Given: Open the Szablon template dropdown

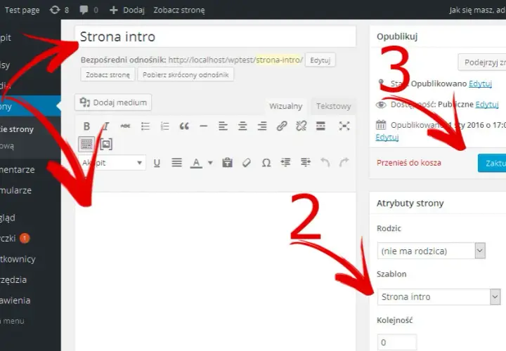Looking at the screenshot, I should tap(439, 296).
